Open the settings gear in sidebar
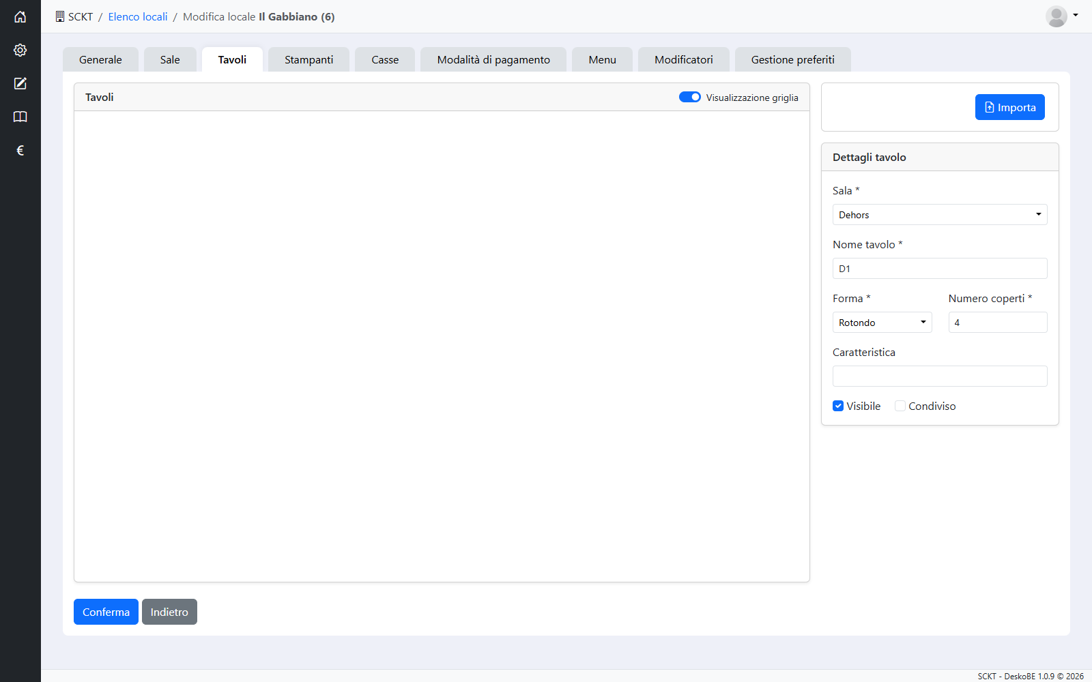Screen dimensions: 1092x682 click(x=20, y=50)
